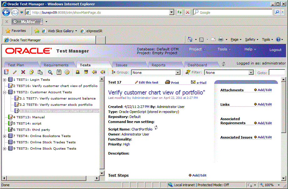The height and width of the screenshot is (189, 288).
Task: Open the browser Page menu
Action: coord(236,39)
